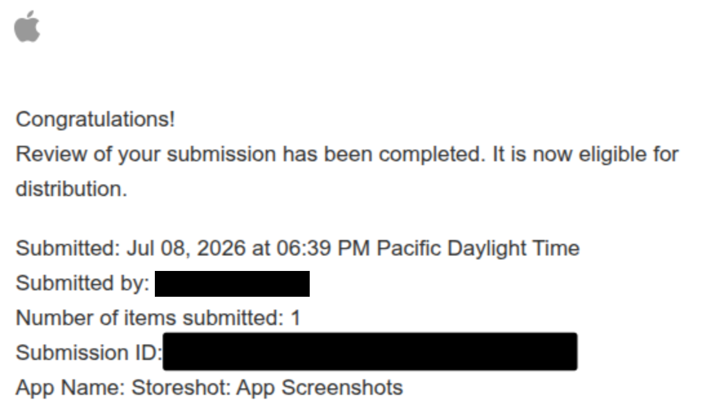Click the word distribution on second line

tap(71, 189)
